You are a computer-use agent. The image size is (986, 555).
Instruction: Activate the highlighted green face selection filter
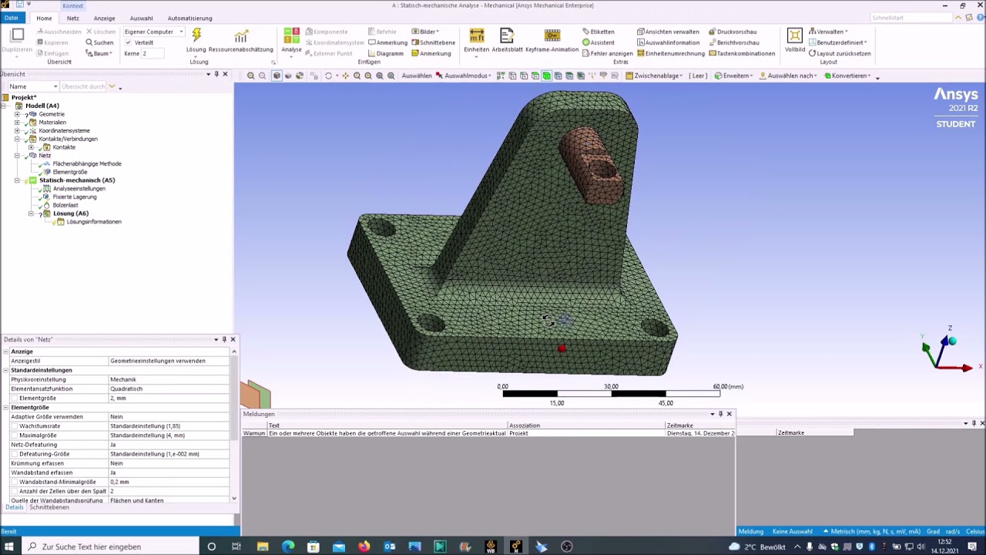pos(546,76)
